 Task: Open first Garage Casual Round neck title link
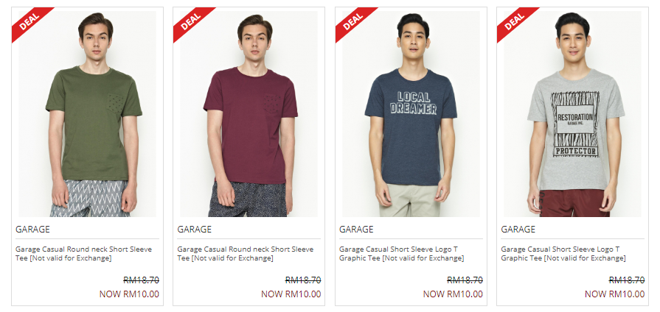click(x=84, y=254)
